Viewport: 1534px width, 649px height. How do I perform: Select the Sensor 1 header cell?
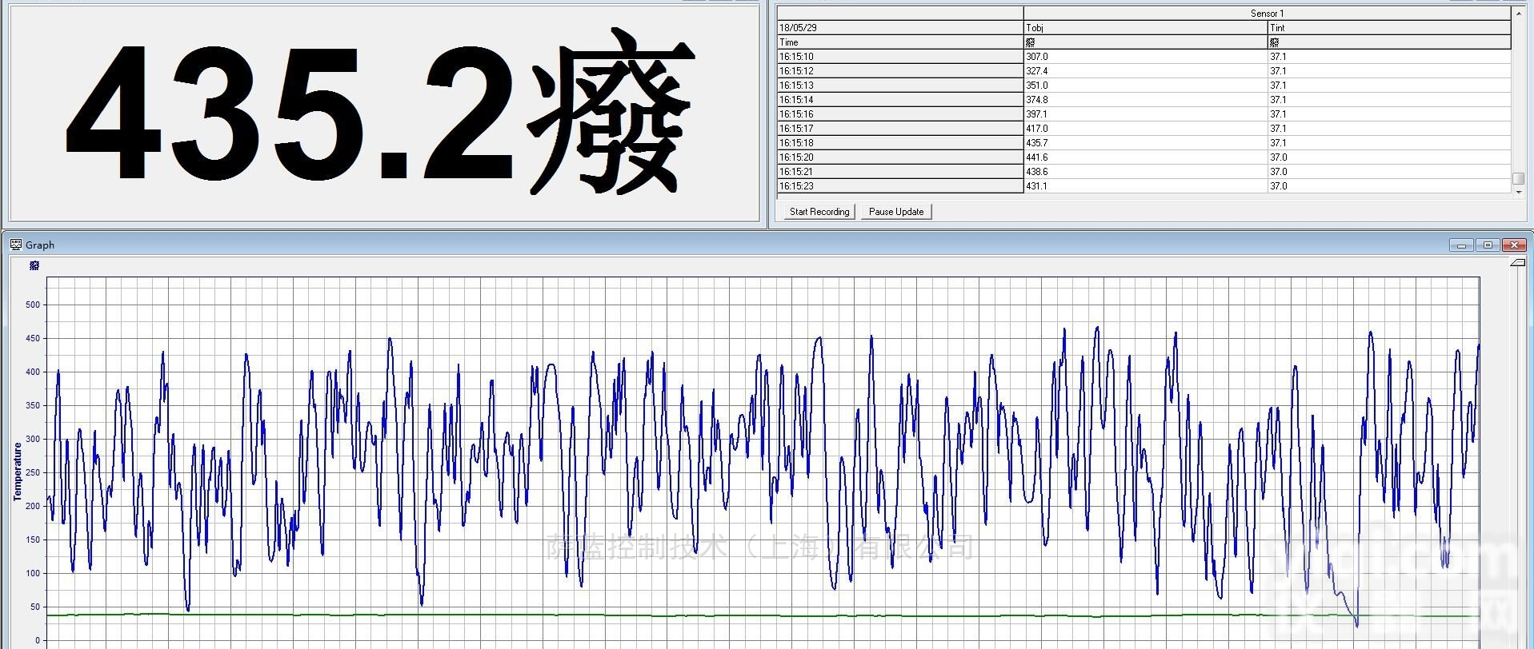pos(1267,14)
